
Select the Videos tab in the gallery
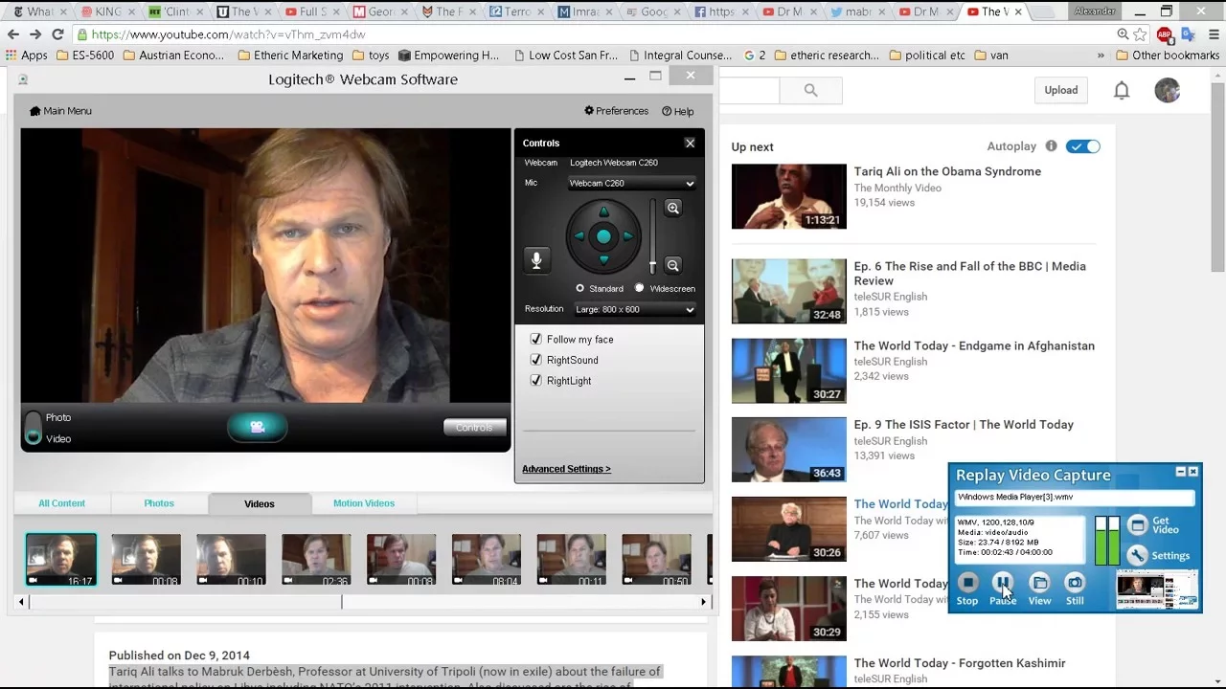pos(260,503)
